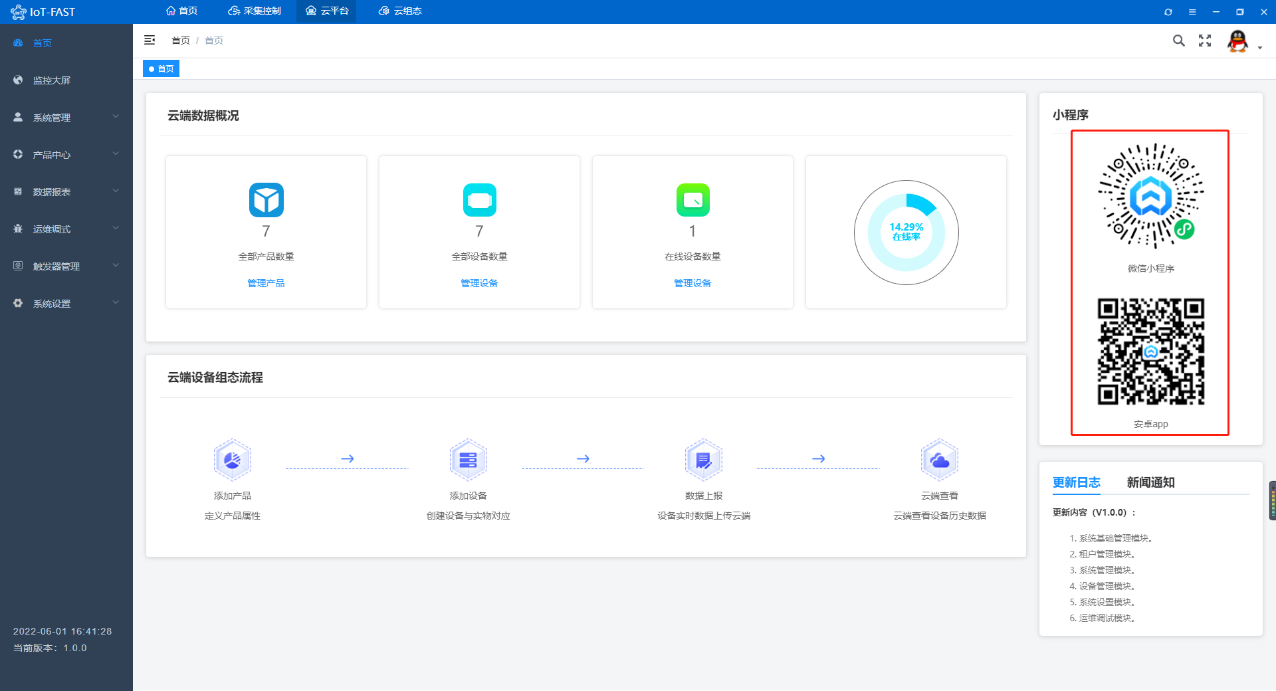Click the 云端设备组态流程 section heading

pyautogui.click(x=215, y=377)
